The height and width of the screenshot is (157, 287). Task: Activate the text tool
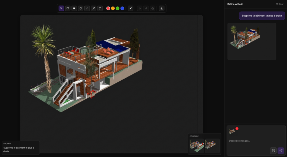[100, 8]
